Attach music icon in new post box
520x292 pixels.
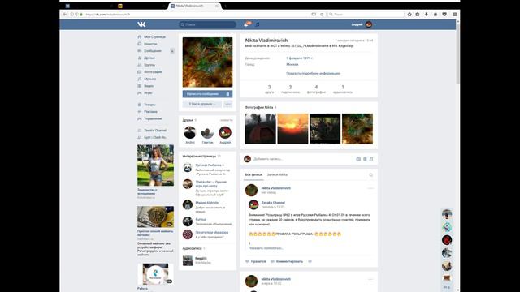[371, 159]
